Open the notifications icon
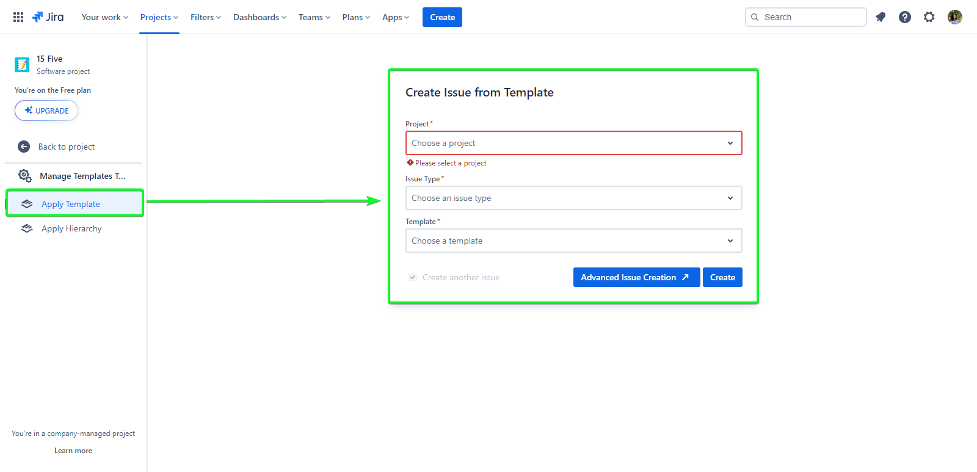 (x=881, y=17)
